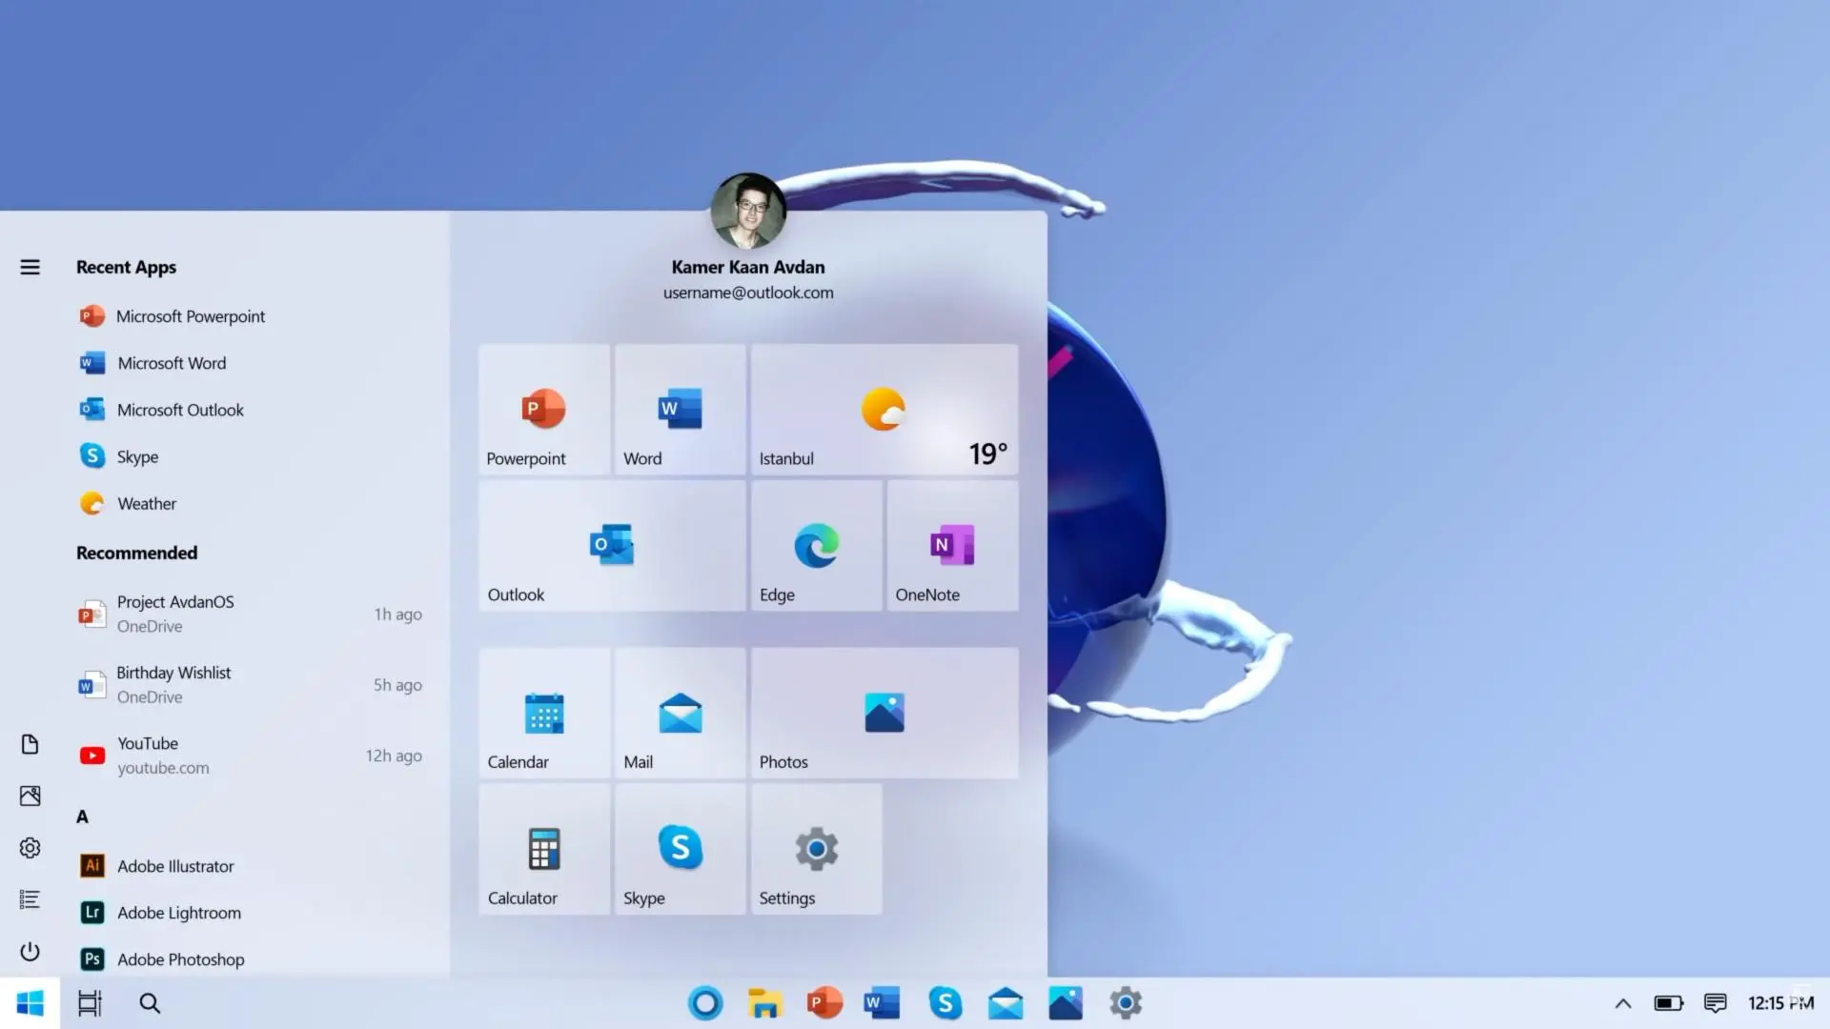
Task: Click the Windows Start button on taskbar
Action: 30,1003
